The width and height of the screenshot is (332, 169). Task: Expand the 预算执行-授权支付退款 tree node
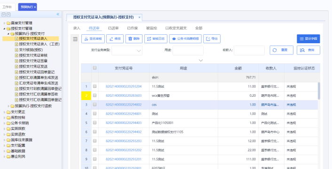tap(8, 106)
